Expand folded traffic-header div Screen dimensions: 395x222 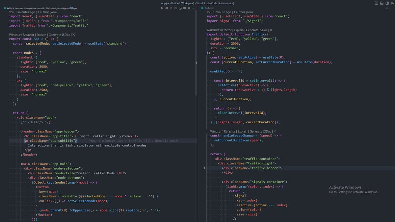tap(204, 168)
